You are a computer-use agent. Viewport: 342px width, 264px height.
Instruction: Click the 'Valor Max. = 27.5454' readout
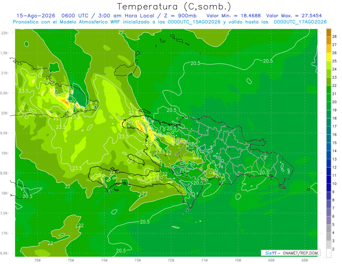click(x=294, y=16)
